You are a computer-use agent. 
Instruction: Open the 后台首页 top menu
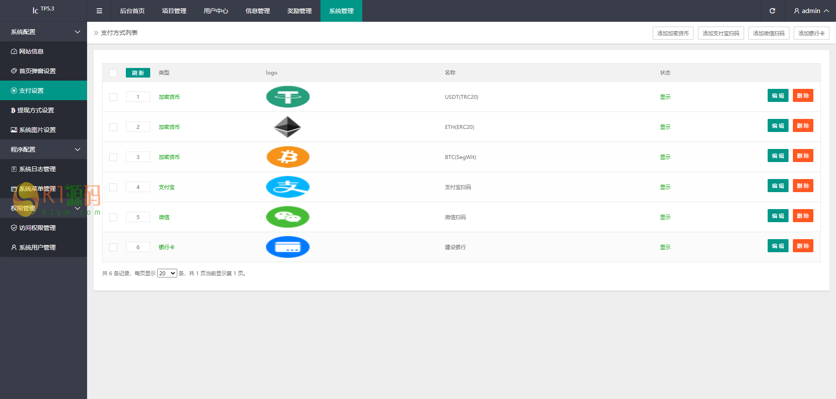pyautogui.click(x=132, y=11)
